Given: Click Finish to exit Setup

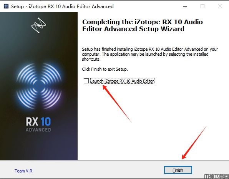Looking at the screenshot, I should tap(178, 170).
